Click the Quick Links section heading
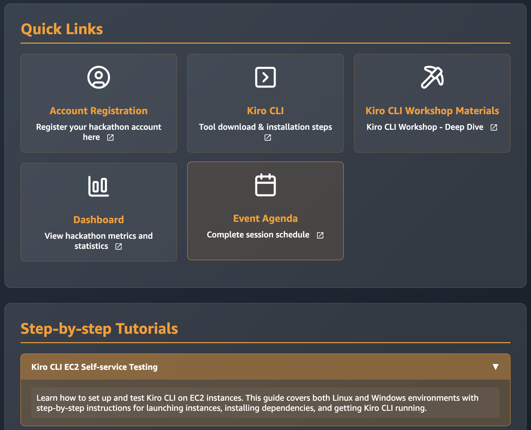This screenshot has height=430, width=531. click(x=62, y=29)
